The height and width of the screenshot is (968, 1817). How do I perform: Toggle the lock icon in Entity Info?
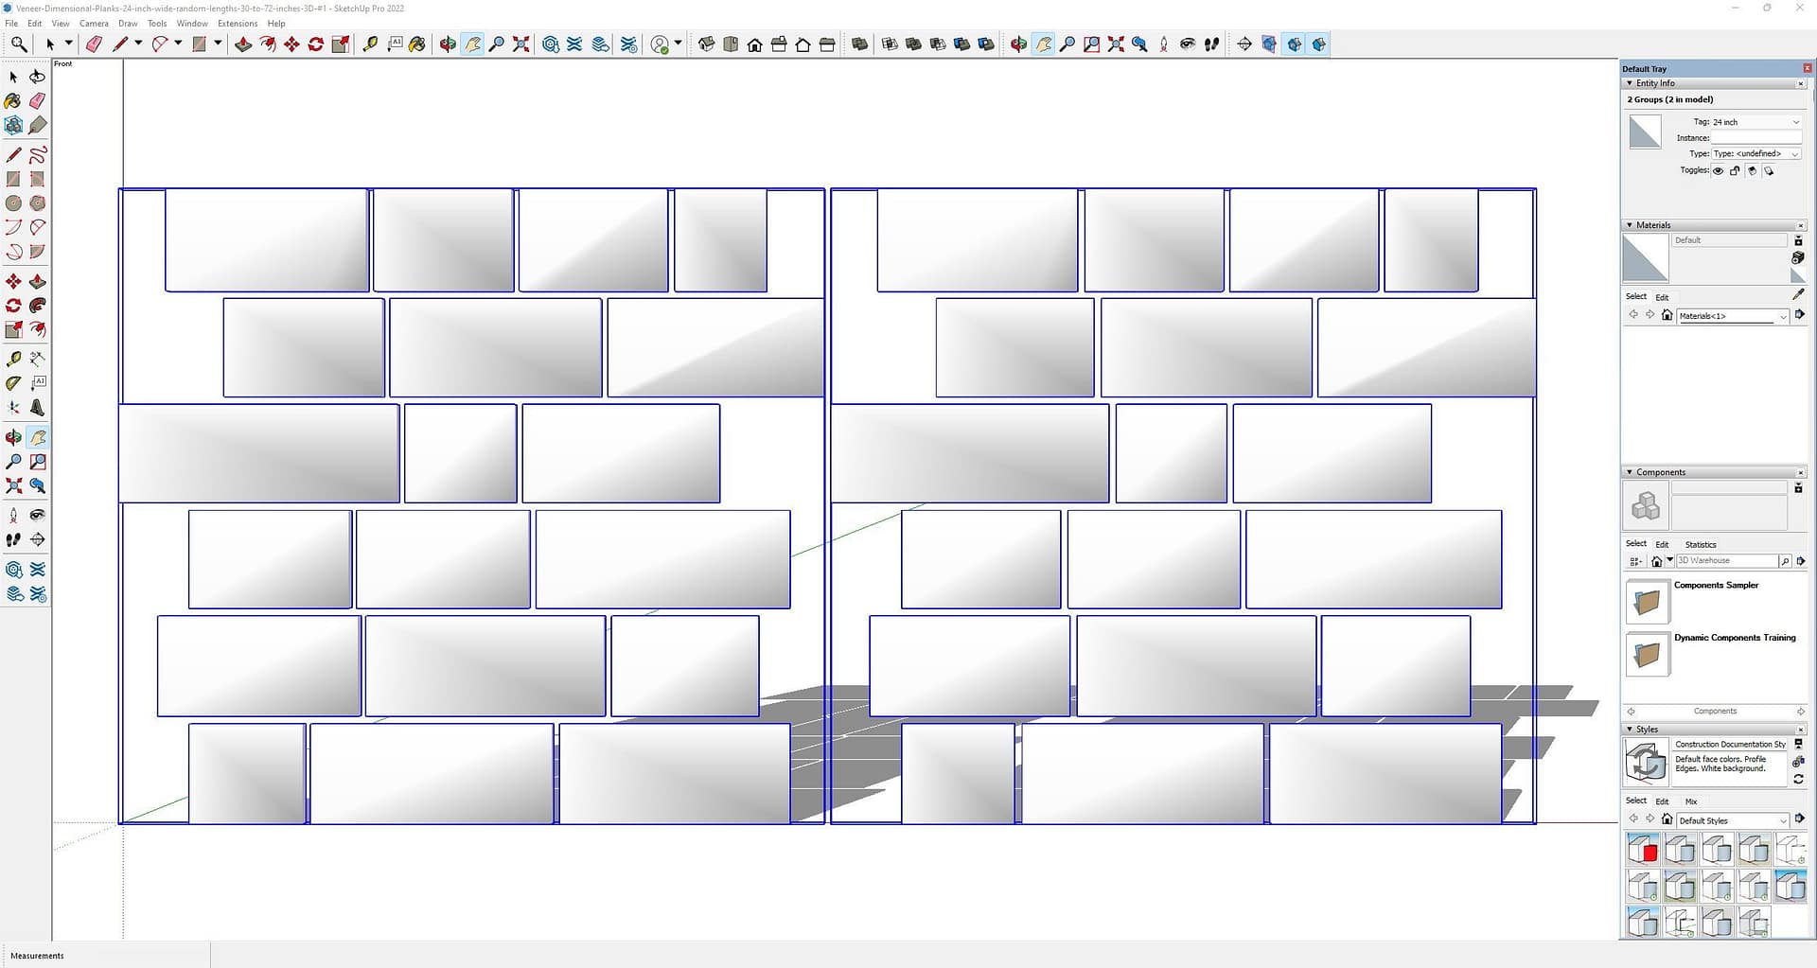[x=1735, y=171]
